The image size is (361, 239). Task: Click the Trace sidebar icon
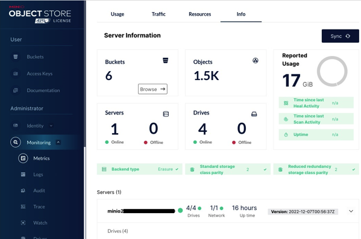pyautogui.click(x=23, y=206)
